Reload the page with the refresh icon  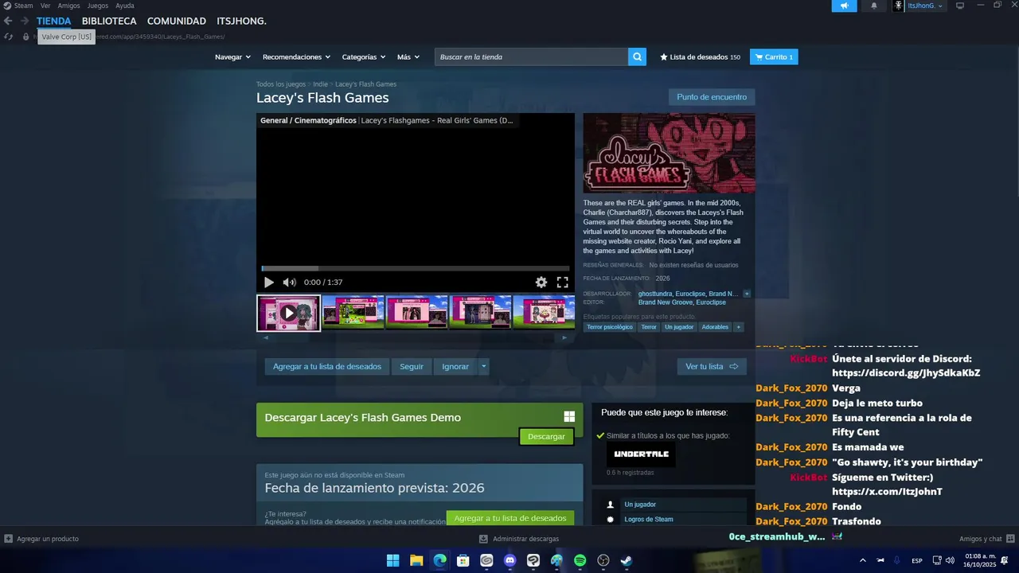point(8,37)
